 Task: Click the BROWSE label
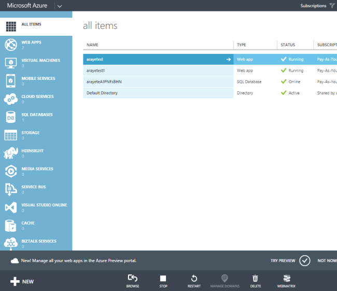point(133,286)
